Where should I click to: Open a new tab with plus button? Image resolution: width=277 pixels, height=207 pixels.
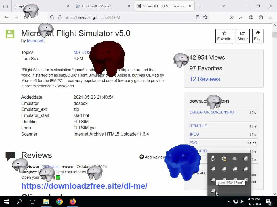(200, 6)
